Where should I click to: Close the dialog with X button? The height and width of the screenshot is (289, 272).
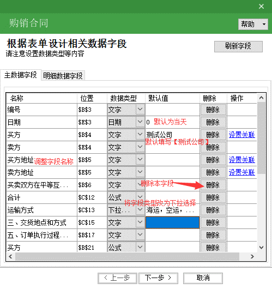click(x=261, y=7)
